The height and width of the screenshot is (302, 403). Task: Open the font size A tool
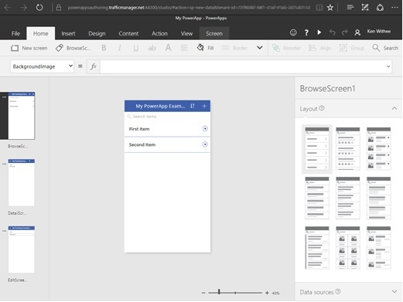click(x=168, y=48)
